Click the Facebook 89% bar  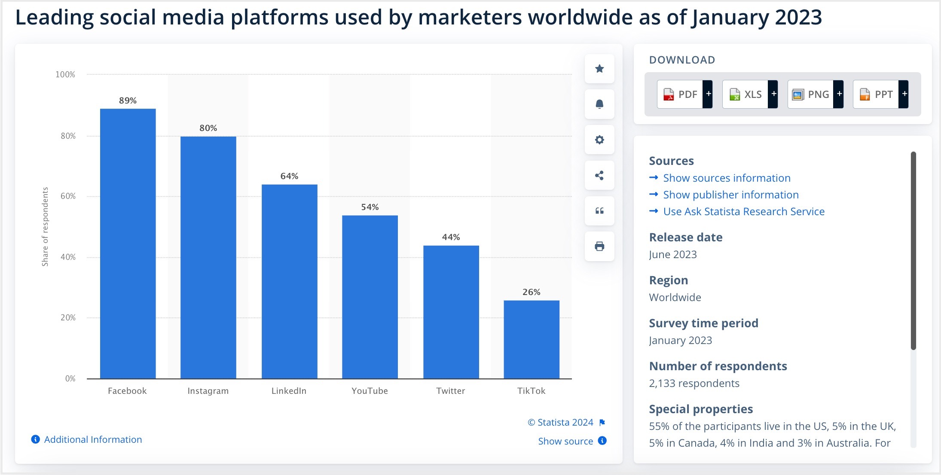128,244
